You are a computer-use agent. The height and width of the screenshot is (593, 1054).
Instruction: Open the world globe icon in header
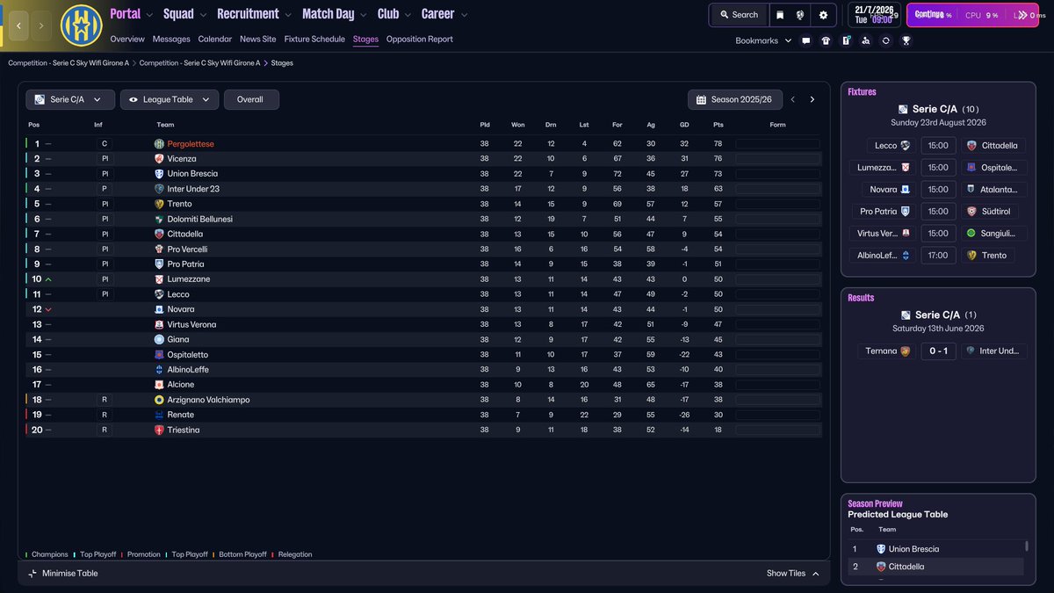[x=800, y=15]
